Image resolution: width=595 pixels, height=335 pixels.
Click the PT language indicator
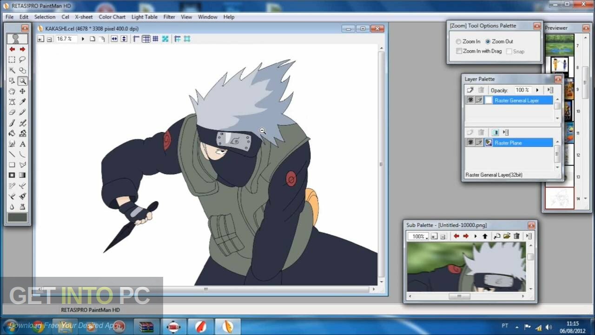pyautogui.click(x=505, y=326)
